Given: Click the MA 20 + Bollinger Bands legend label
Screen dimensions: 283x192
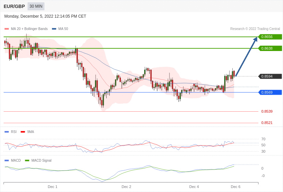Looking at the screenshot, I should (x=29, y=29).
